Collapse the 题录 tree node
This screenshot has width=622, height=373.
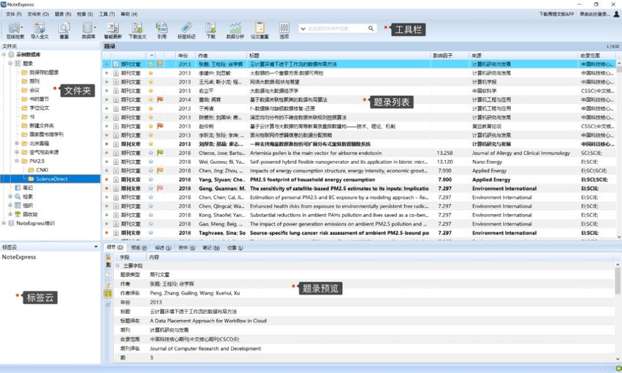pos(11,63)
